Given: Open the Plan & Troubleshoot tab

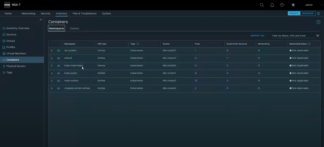Looking at the screenshot, I should (84, 13).
